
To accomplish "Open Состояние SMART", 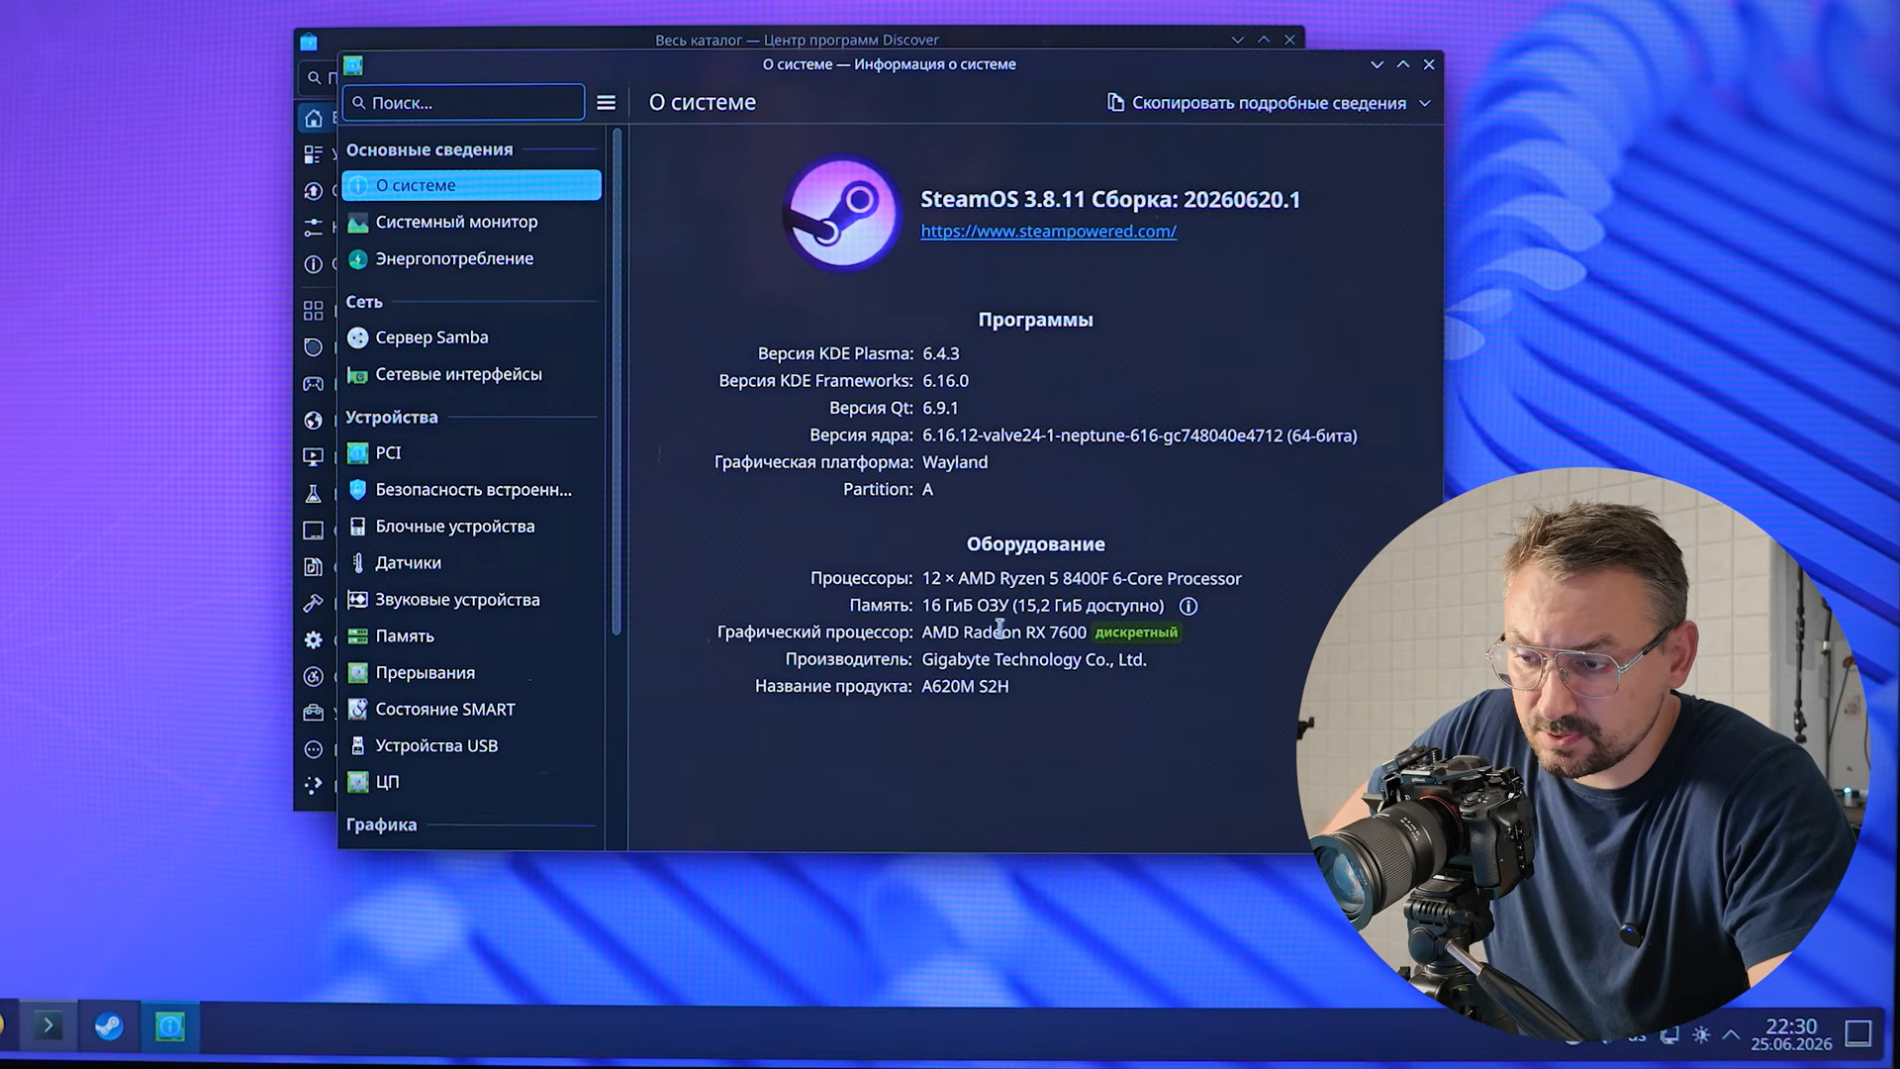I will click(x=471, y=709).
